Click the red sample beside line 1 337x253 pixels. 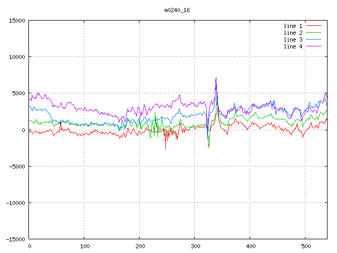(x=313, y=26)
